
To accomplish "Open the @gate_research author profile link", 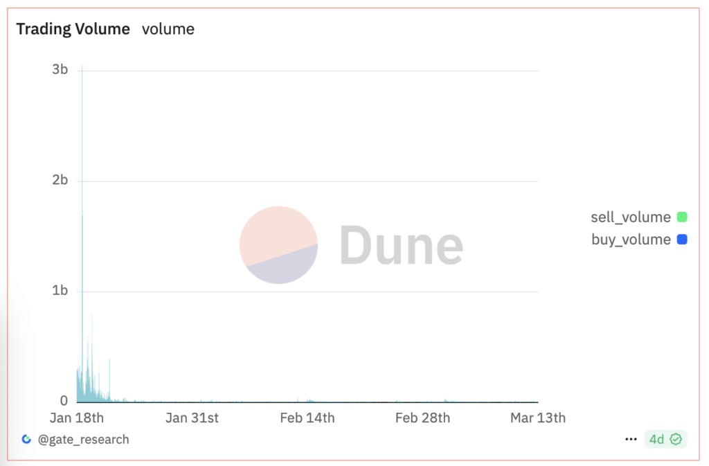I will (83, 439).
